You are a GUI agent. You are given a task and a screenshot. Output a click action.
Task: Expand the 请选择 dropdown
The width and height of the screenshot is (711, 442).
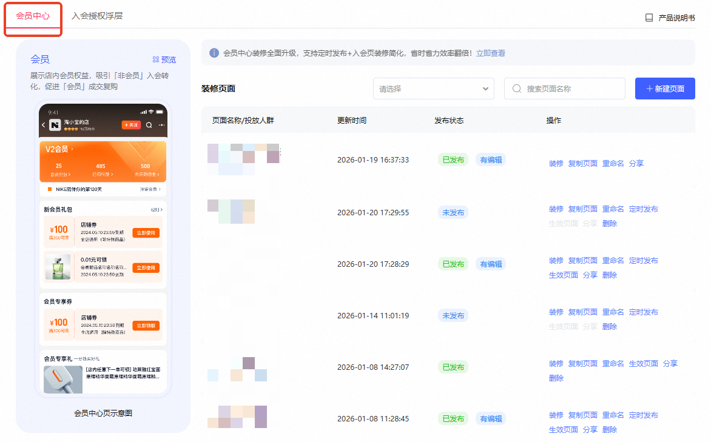pyautogui.click(x=434, y=89)
